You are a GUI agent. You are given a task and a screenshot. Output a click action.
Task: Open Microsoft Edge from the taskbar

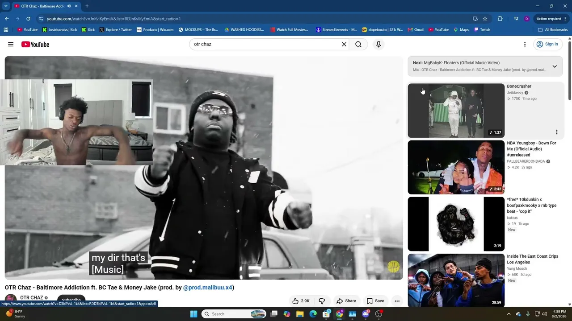click(x=313, y=314)
